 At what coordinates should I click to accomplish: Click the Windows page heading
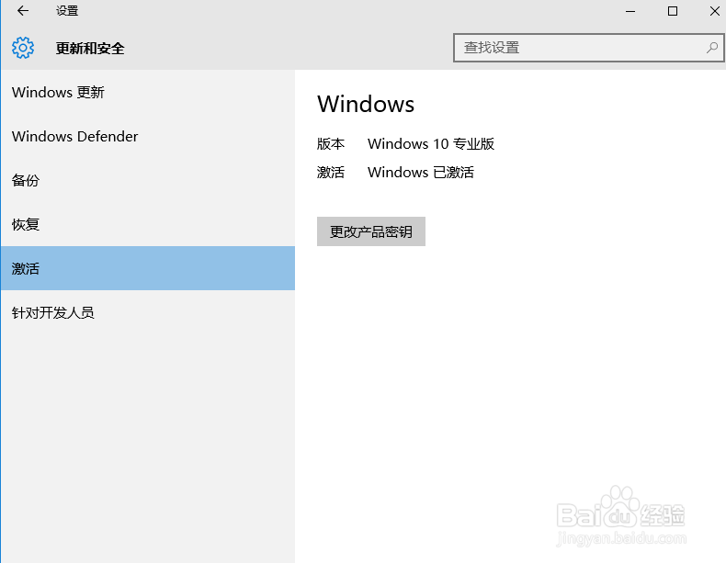point(366,104)
